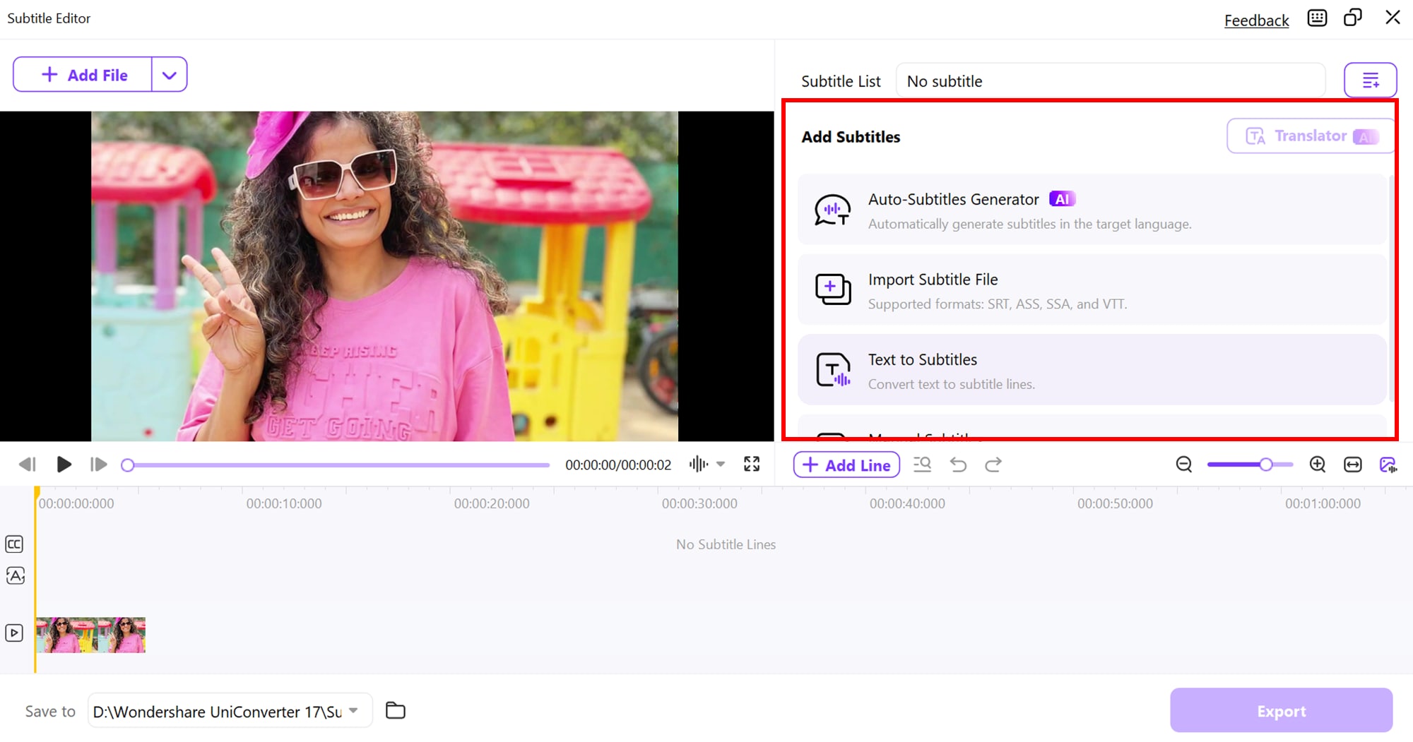1413x742 pixels.
Task: Expand the waveform dropdown arrow
Action: (x=721, y=465)
